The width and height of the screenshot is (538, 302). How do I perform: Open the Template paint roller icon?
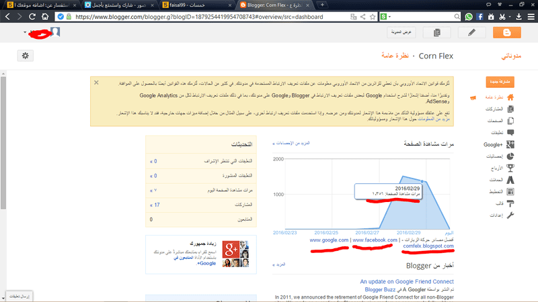(510, 204)
